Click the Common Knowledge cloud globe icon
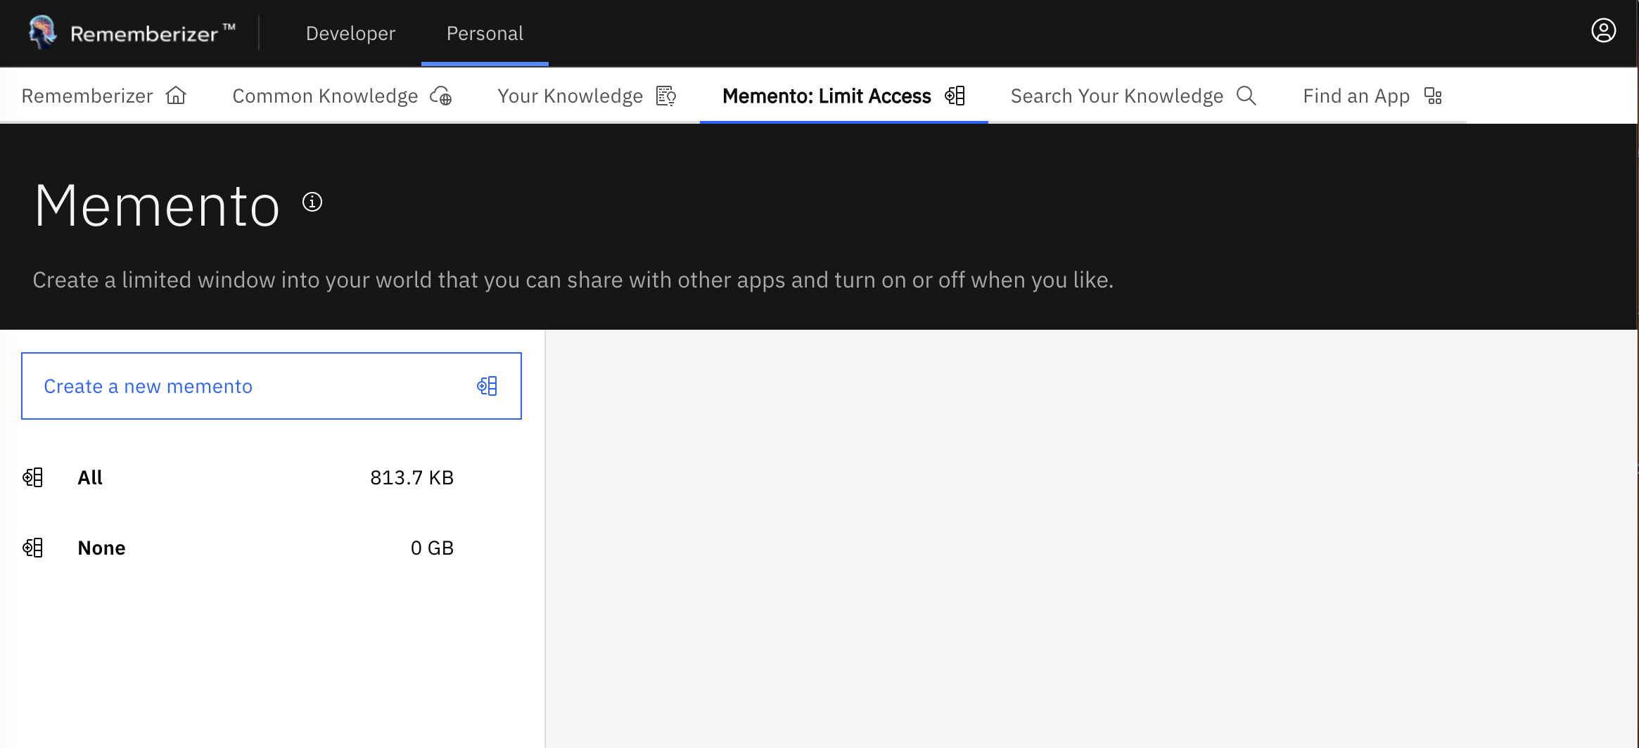The height and width of the screenshot is (748, 1639). coord(441,96)
